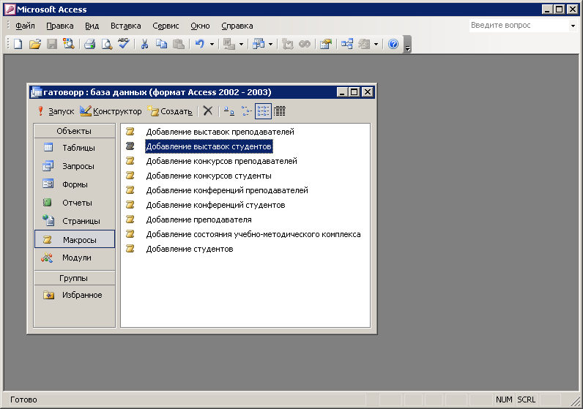
Task: Open the Сервис menu
Action: [x=166, y=26]
